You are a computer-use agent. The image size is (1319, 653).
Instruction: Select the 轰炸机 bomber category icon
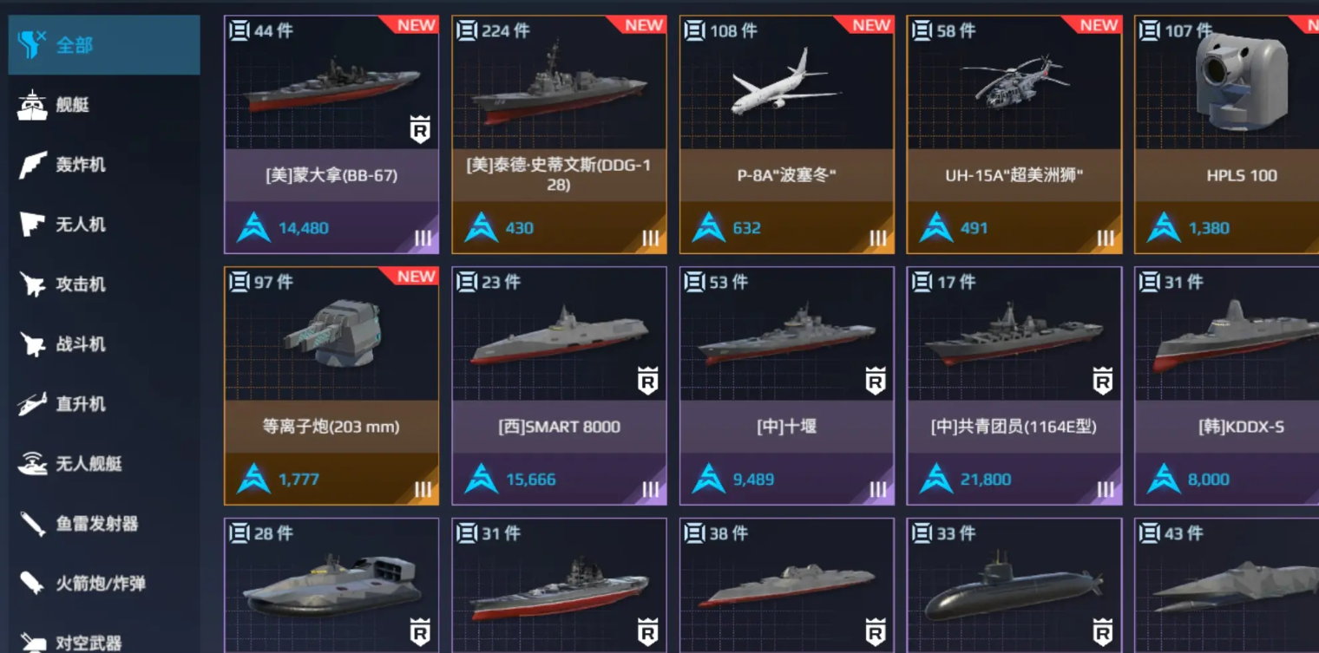(x=33, y=165)
